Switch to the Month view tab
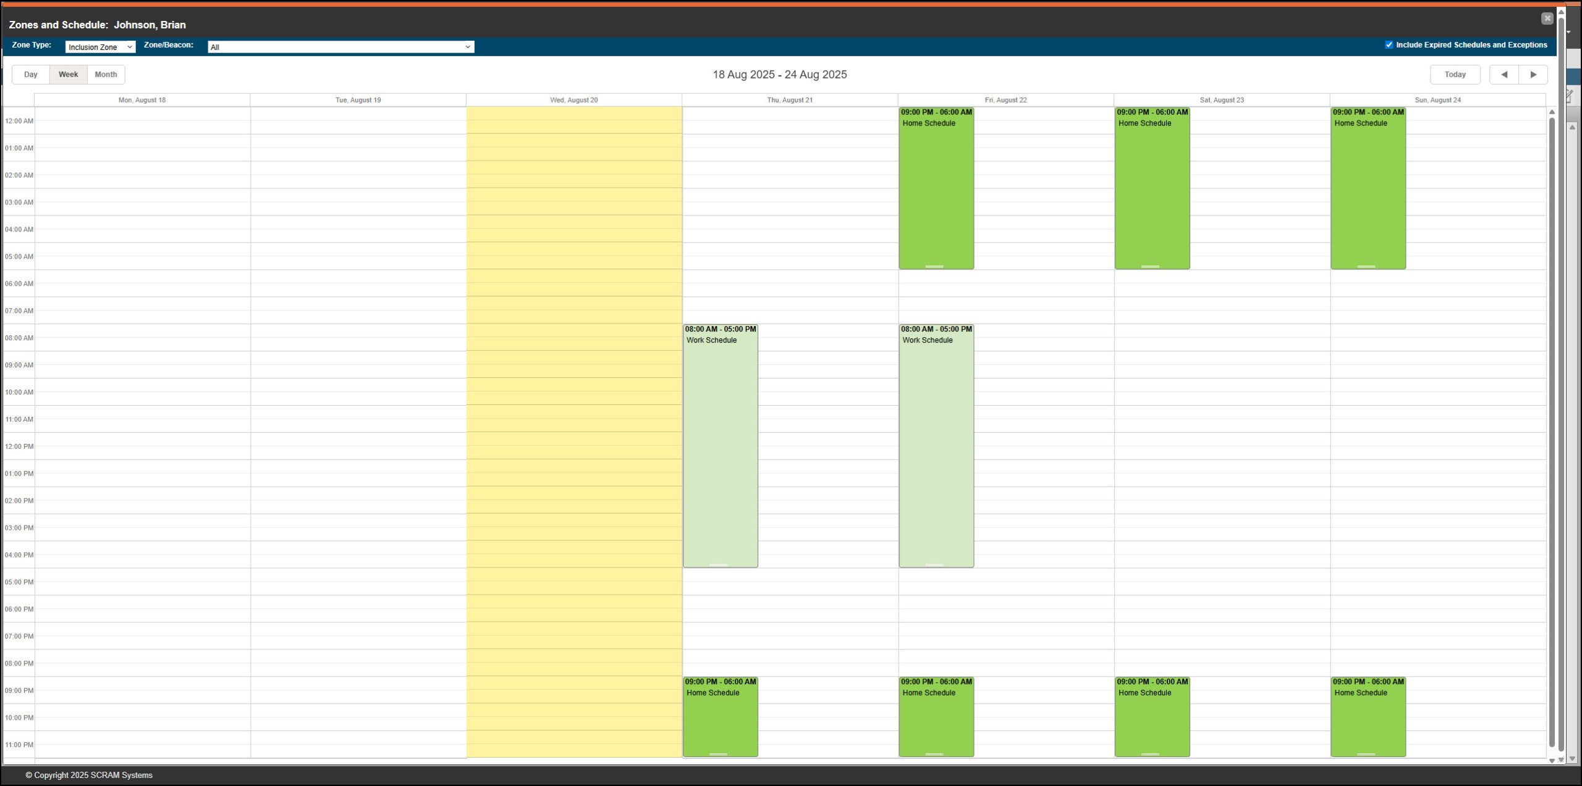 pyautogui.click(x=106, y=75)
